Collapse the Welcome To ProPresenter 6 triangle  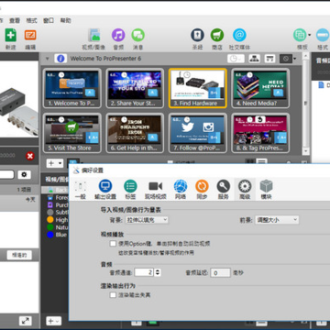click(48, 59)
